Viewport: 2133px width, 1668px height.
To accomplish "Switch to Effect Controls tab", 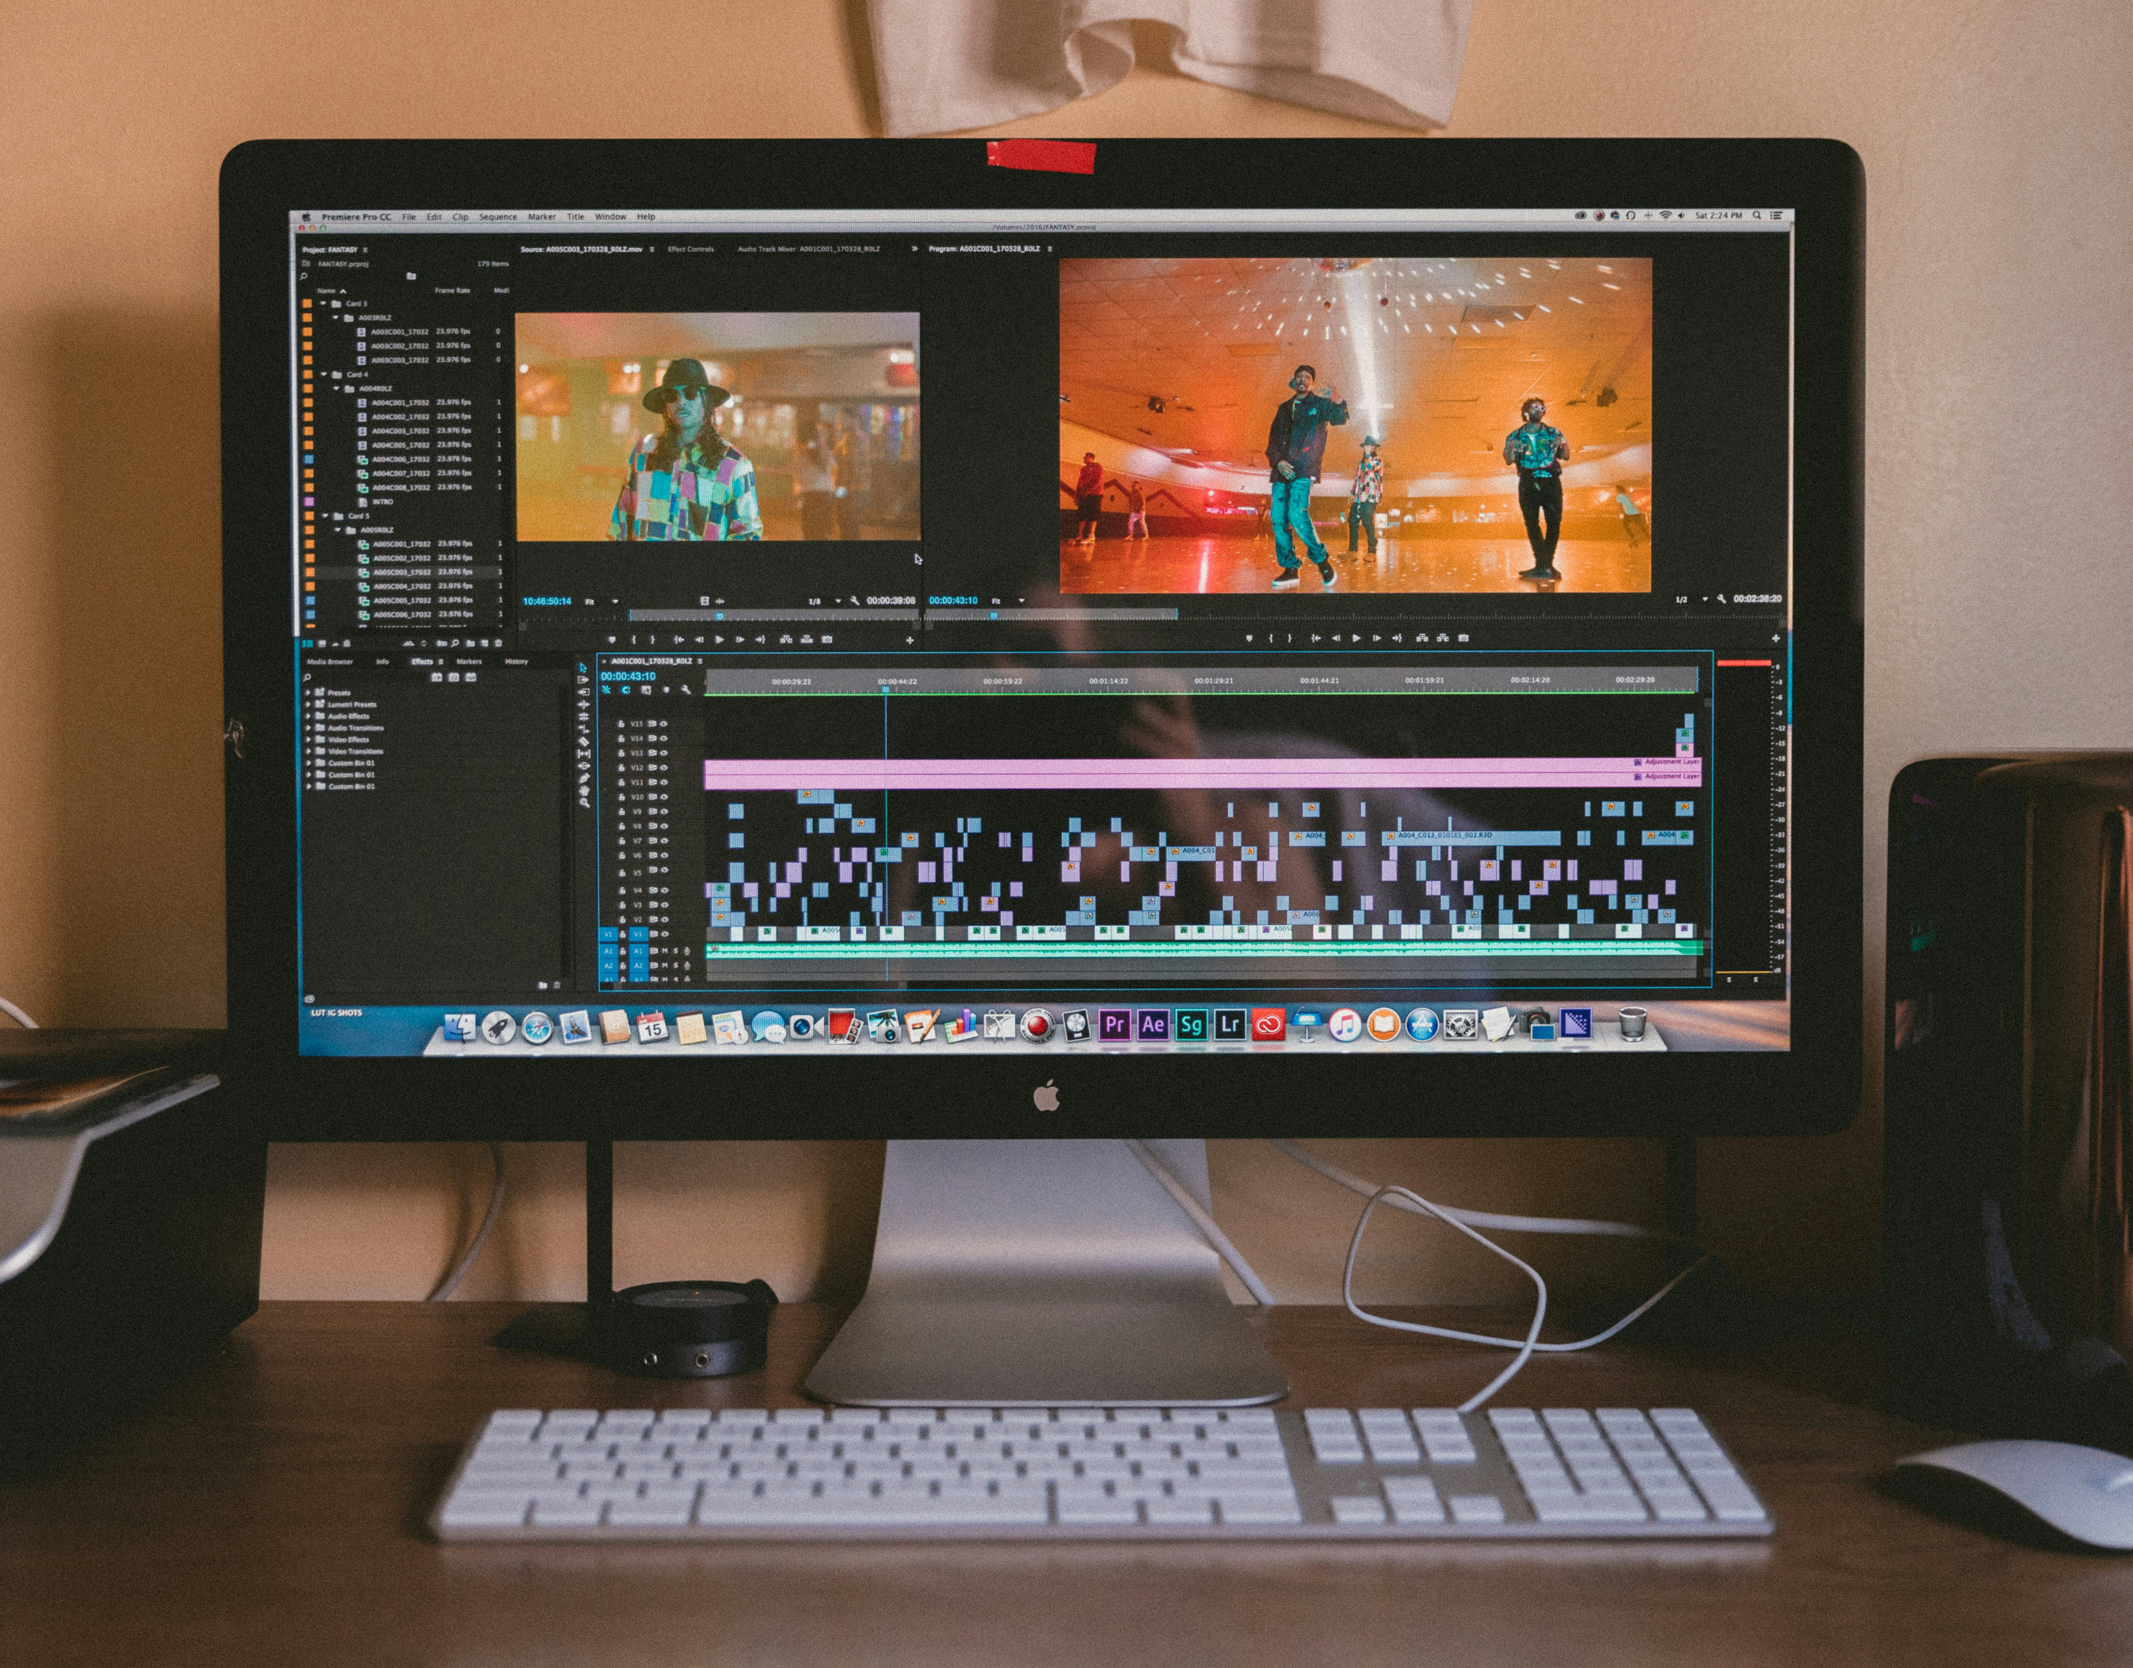I will [691, 249].
